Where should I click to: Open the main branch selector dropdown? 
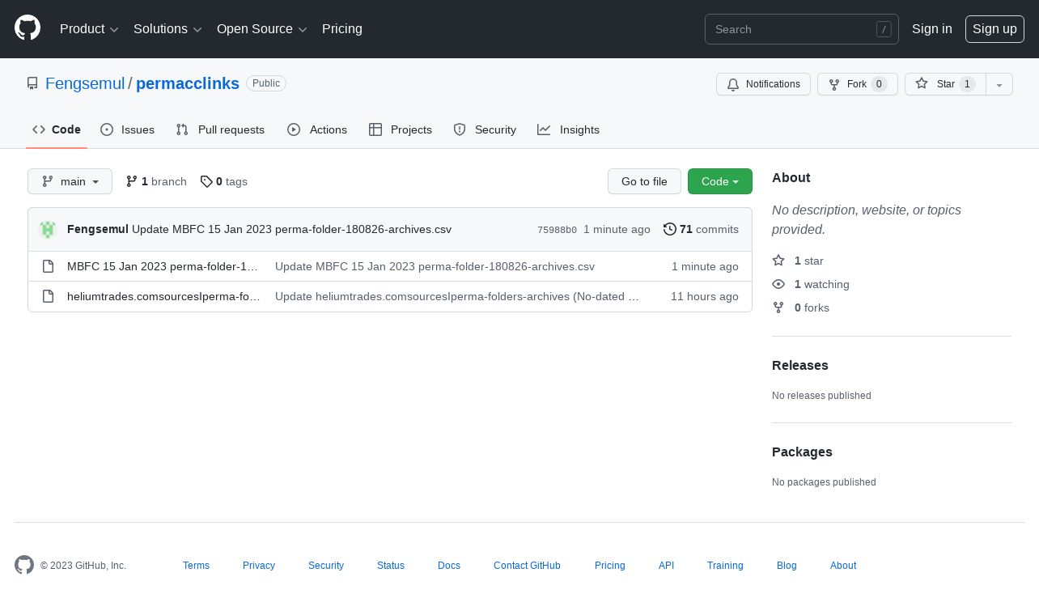[70, 181]
